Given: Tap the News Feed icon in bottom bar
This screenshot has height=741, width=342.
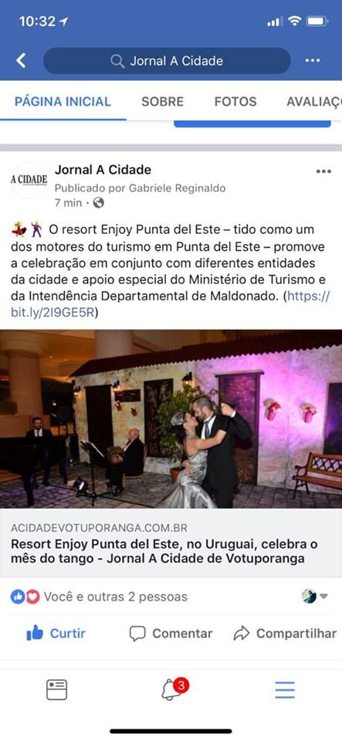Looking at the screenshot, I should pos(56,689).
